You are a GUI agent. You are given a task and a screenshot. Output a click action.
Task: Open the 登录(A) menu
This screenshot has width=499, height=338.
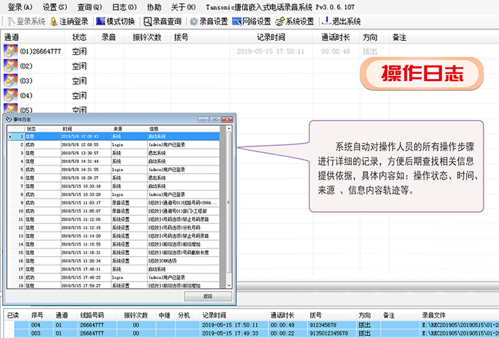20,6
